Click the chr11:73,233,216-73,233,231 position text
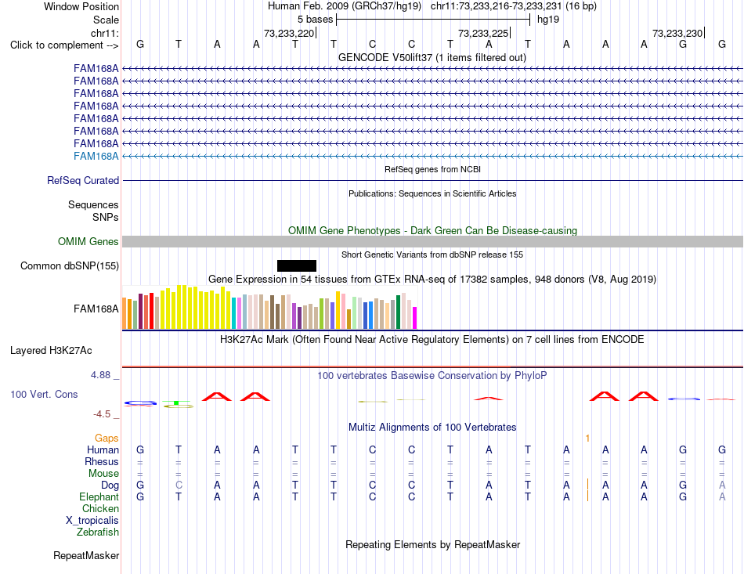Screen dimensions: 744x574 [496, 6]
